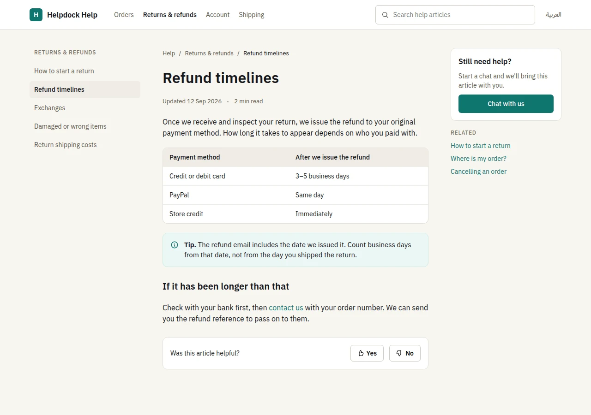The height and width of the screenshot is (415, 591).
Task: Focus the Search help articles field
Action: 455,15
